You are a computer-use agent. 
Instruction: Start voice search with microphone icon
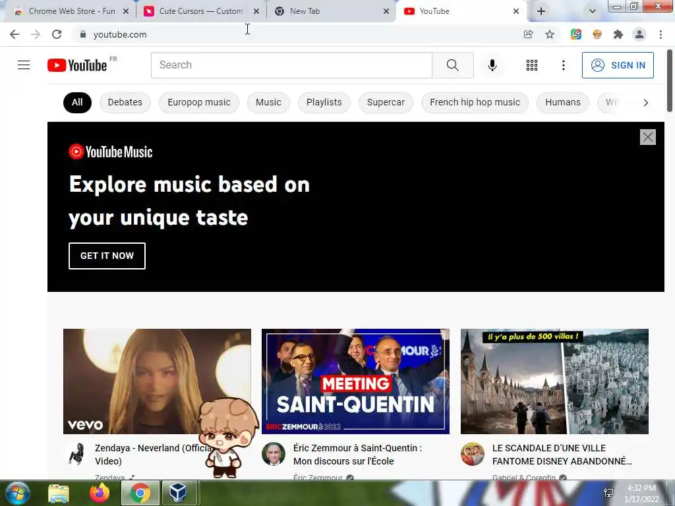click(x=492, y=65)
